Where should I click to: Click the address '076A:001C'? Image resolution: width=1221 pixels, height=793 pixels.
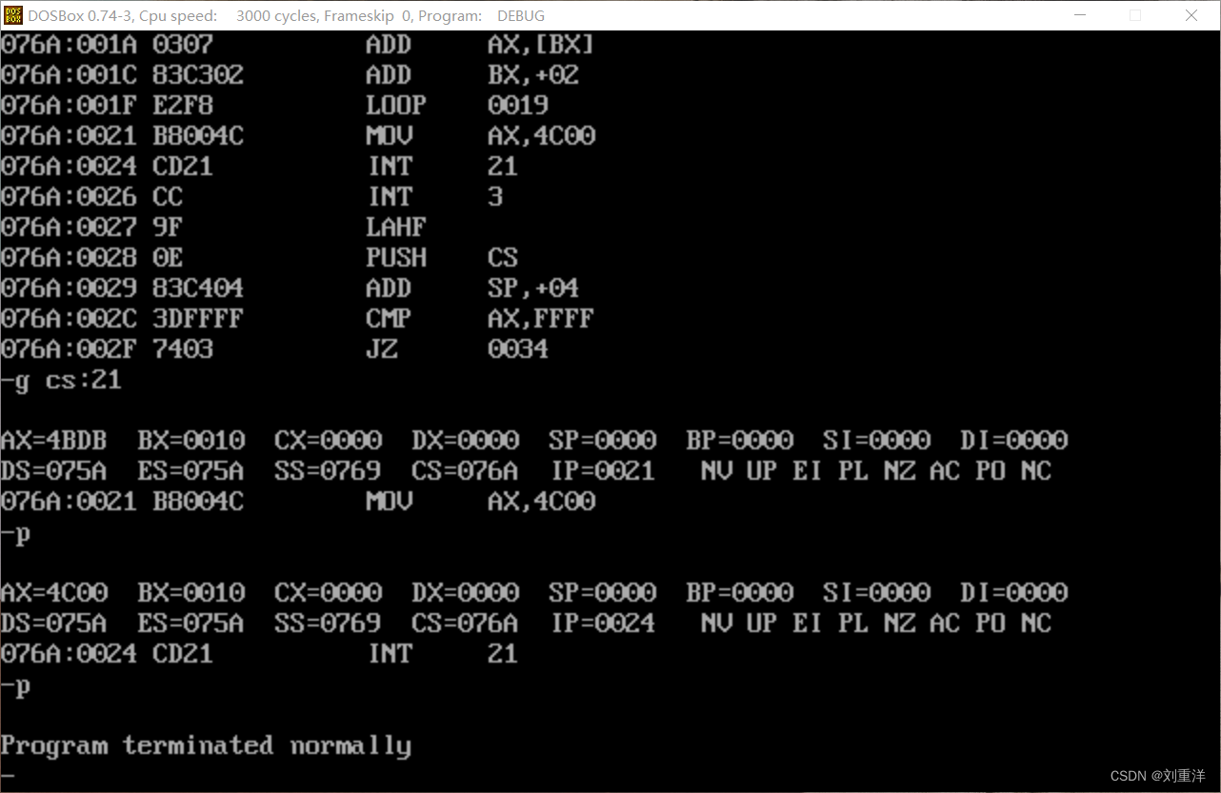[69, 74]
